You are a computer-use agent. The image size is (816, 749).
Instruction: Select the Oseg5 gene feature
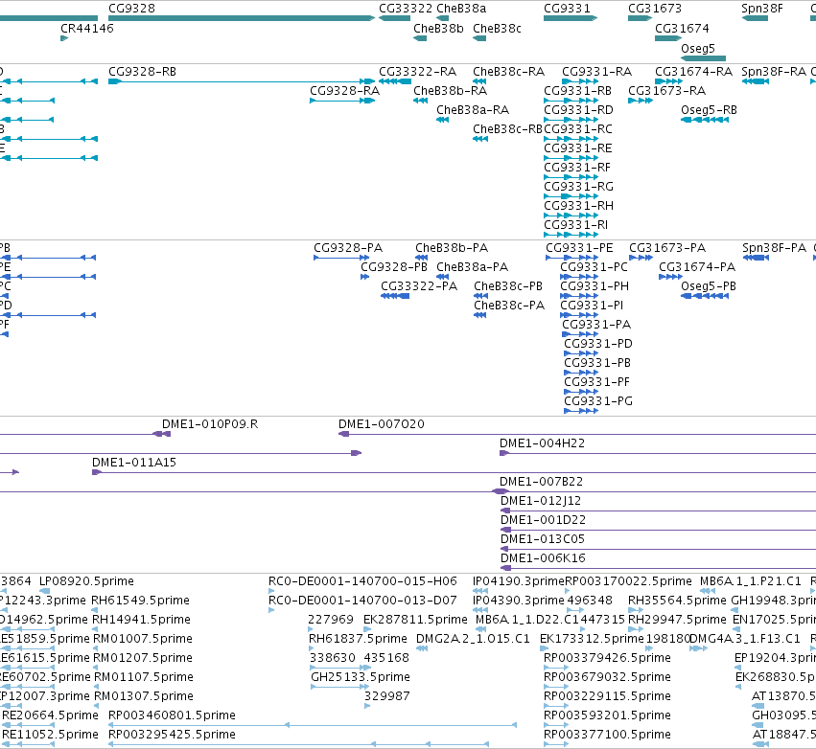pyautogui.click(x=703, y=58)
